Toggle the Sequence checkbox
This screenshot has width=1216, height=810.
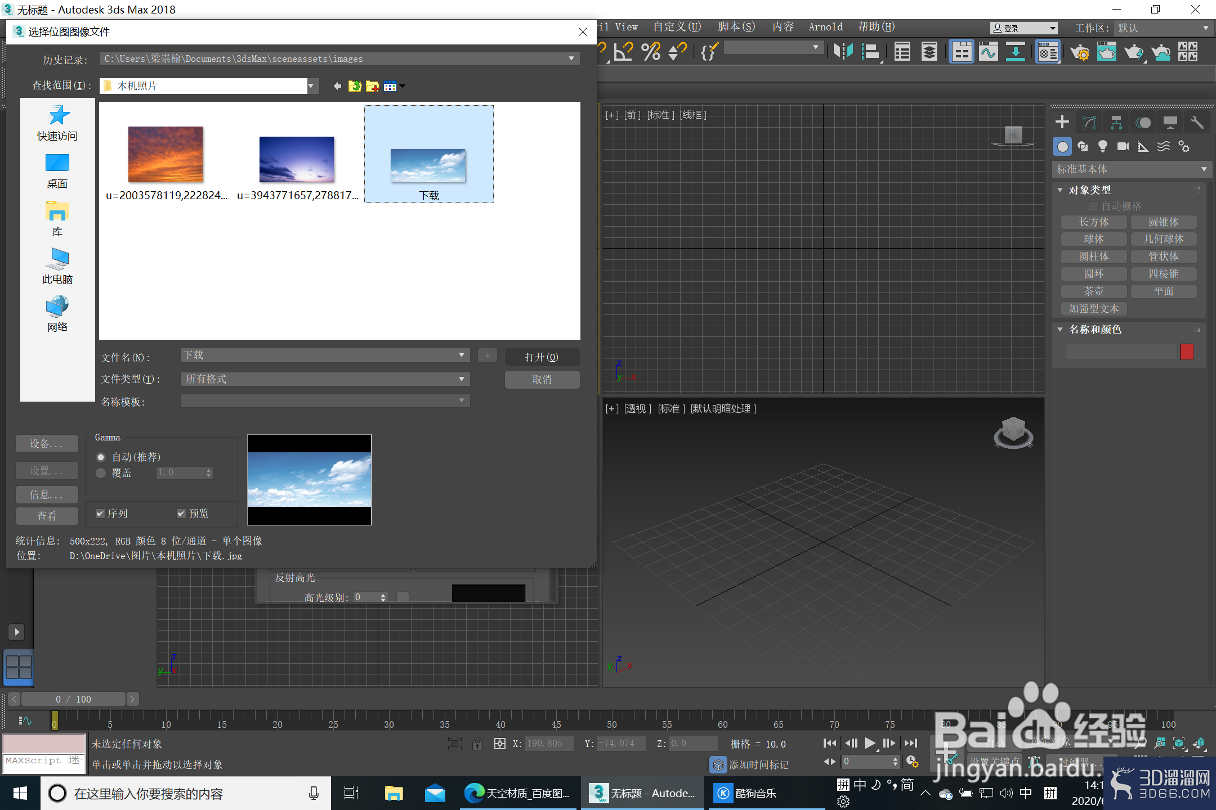point(100,514)
